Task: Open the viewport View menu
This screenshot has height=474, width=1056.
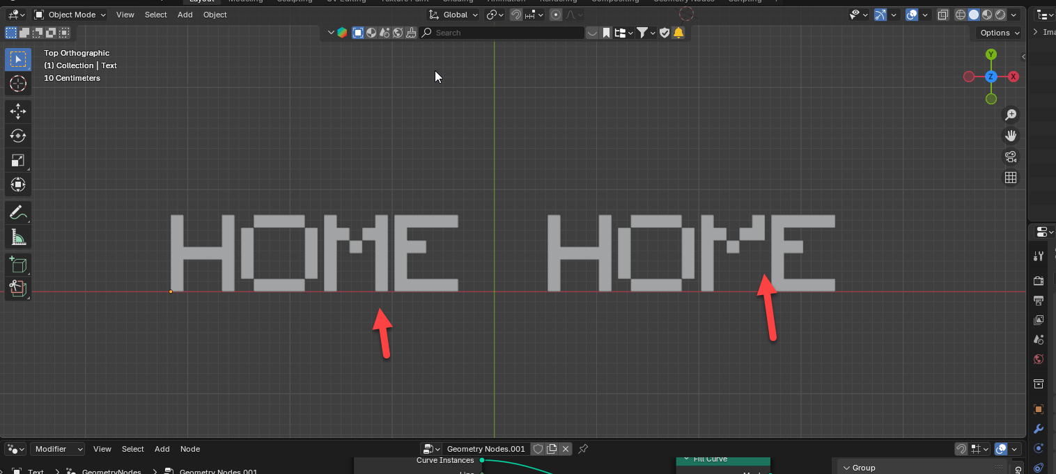Action: pyautogui.click(x=125, y=15)
